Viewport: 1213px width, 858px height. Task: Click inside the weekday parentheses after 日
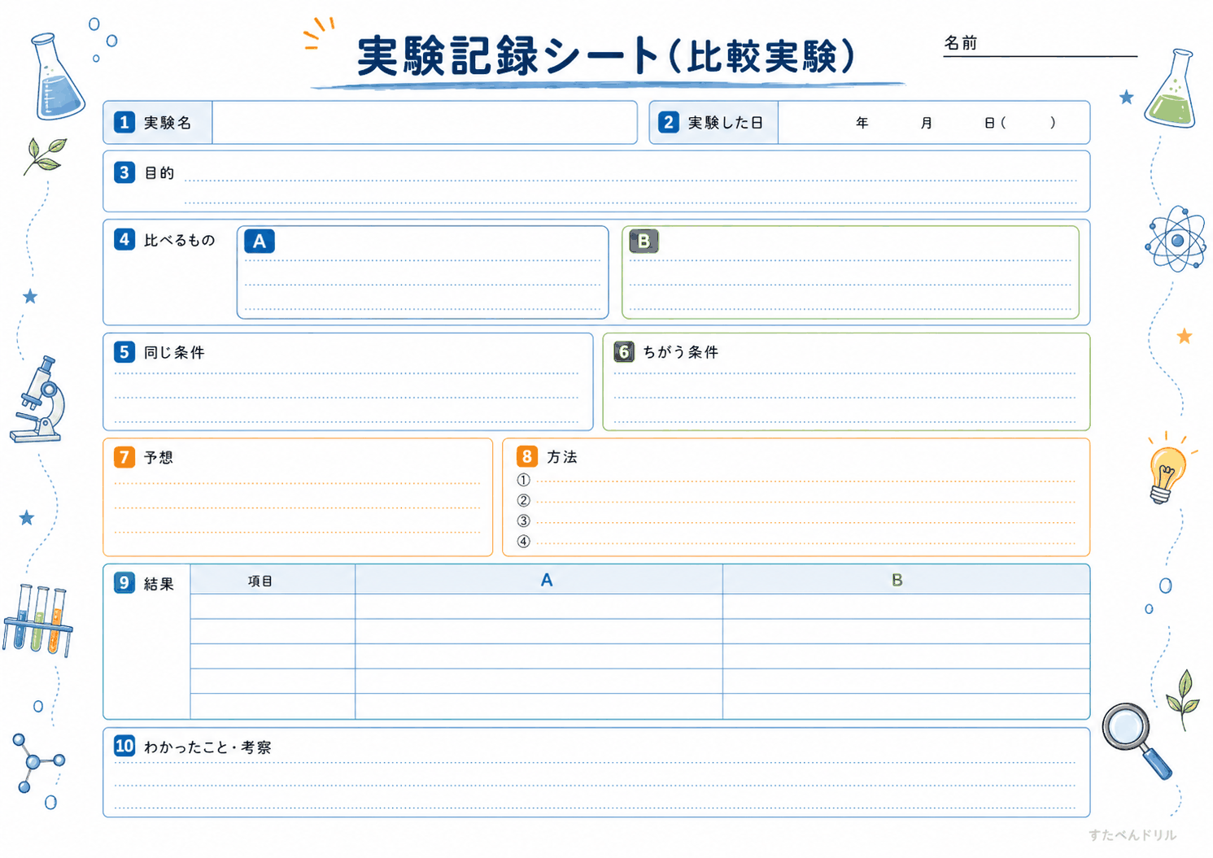pos(1028,123)
